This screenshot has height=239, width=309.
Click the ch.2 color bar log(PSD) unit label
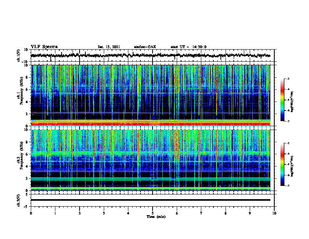pos(292,166)
